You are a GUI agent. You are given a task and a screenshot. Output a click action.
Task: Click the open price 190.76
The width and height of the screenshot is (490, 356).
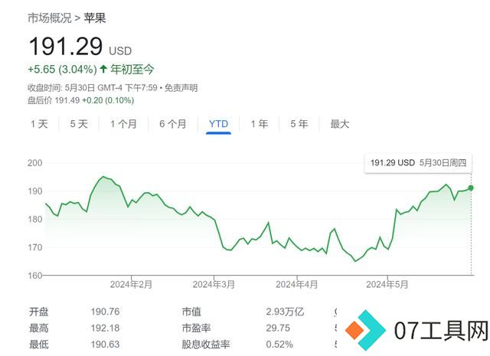pos(105,312)
